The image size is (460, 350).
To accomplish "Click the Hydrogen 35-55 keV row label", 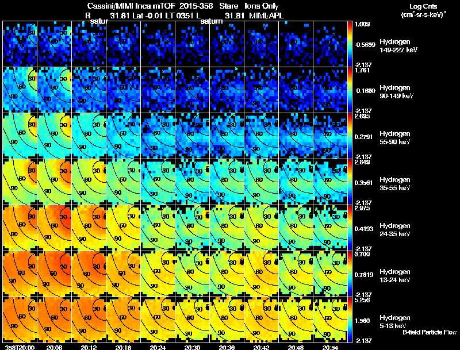I will pyautogui.click(x=395, y=184).
